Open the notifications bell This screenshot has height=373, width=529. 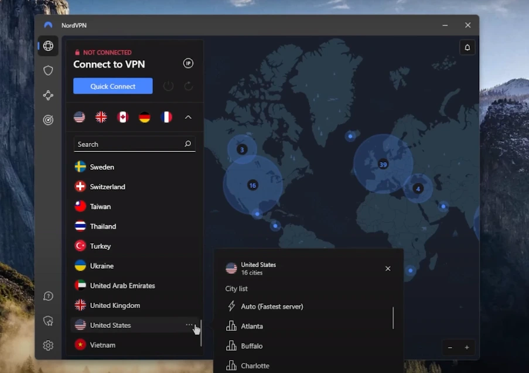(x=467, y=47)
